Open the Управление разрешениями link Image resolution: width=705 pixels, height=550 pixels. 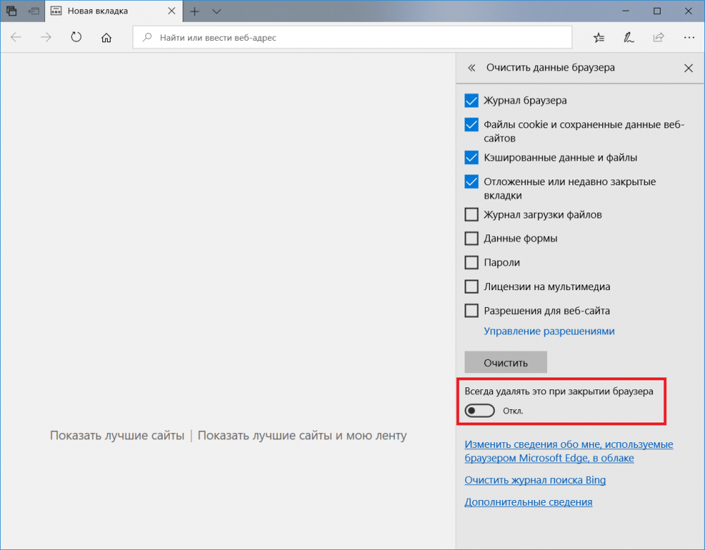point(549,331)
